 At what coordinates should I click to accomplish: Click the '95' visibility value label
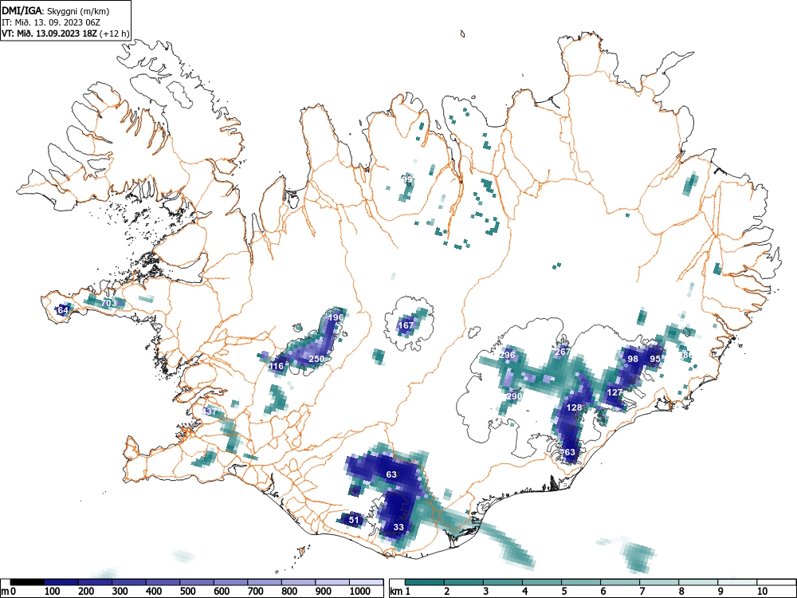pos(655,359)
